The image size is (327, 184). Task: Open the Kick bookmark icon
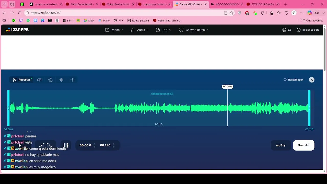[x=14, y=20]
